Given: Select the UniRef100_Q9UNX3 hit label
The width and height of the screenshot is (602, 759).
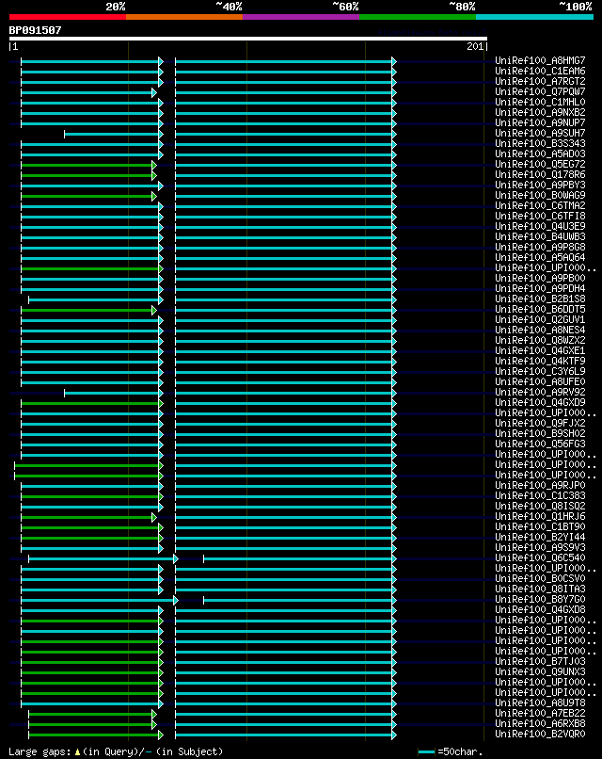Looking at the screenshot, I should [540, 671].
